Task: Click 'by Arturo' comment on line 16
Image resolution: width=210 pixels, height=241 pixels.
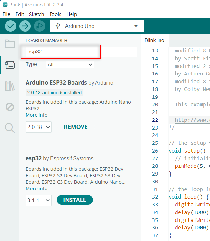Action: tap(189, 74)
